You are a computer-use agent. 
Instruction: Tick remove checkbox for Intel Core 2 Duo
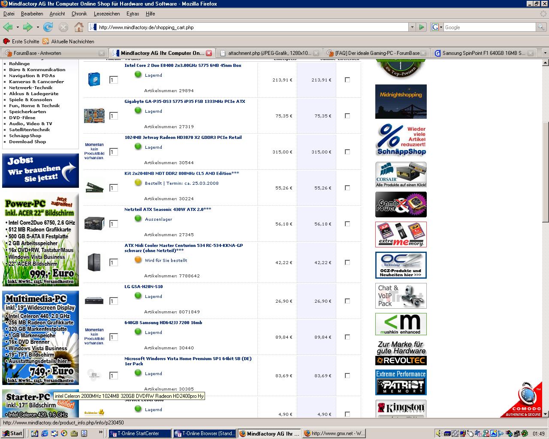[x=347, y=80]
